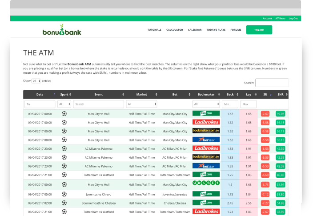313x216 pixels.
Task: Click the '2.56' lay odds cell
Action: (x=249, y=203)
